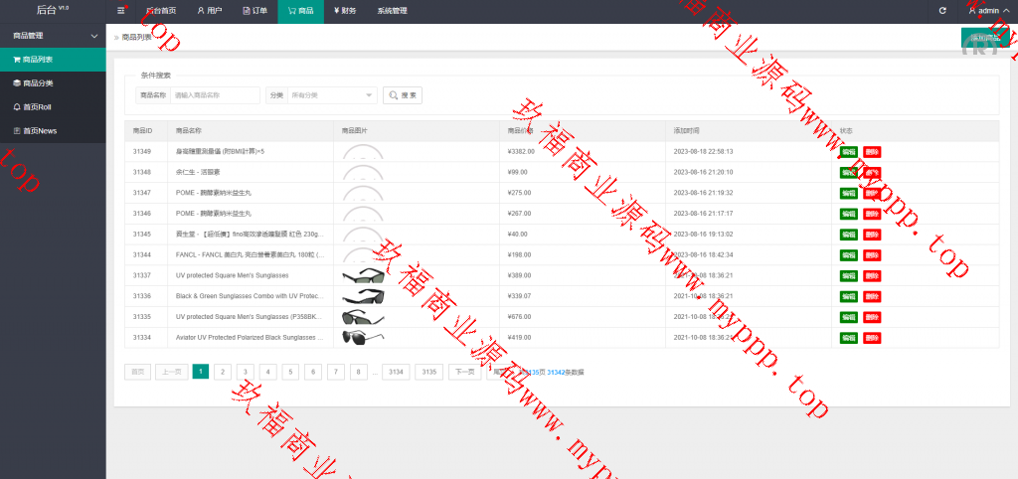This screenshot has width=1018, height=479.
Task: Click the 下一页 next page button
Action: point(463,372)
